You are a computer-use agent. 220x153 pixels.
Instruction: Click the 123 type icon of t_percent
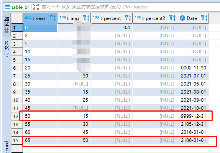pos(96,18)
